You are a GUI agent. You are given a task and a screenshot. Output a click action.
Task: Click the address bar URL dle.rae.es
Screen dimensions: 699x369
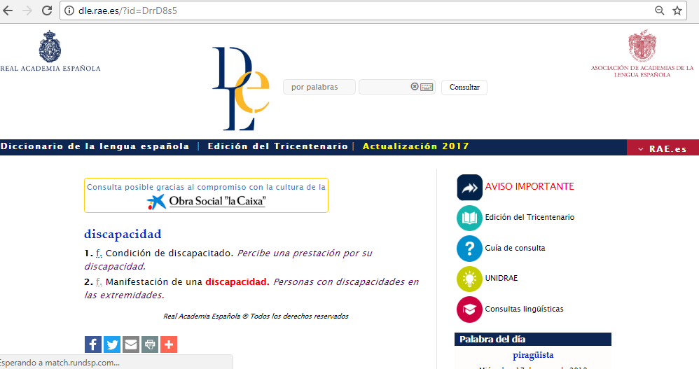point(127,11)
